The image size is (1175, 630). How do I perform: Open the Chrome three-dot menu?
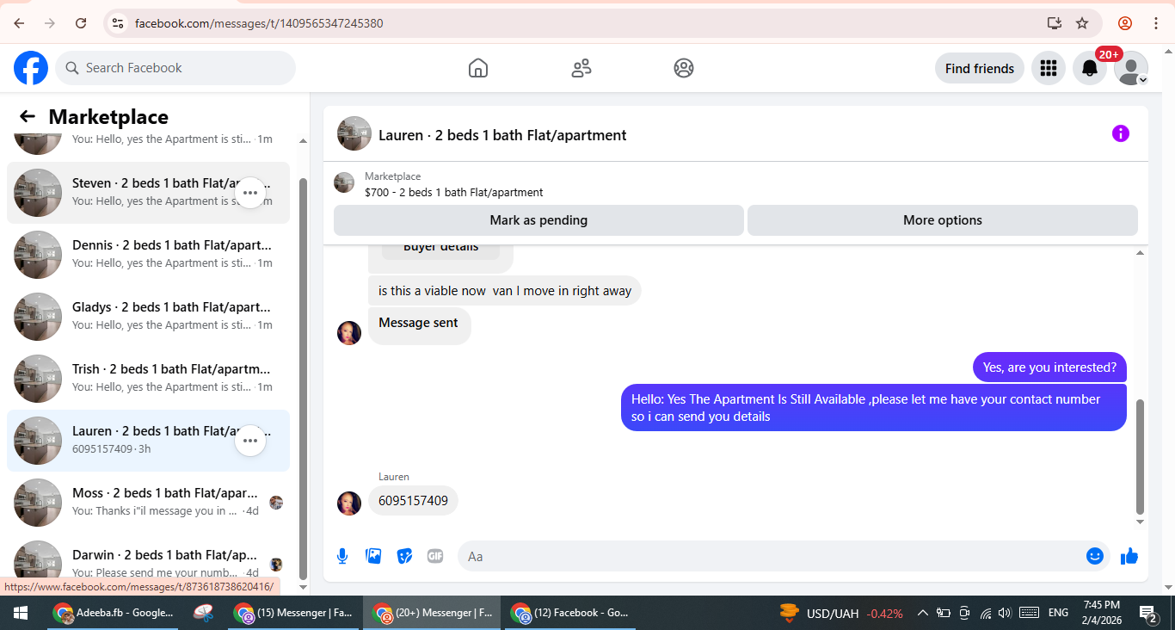(x=1156, y=23)
